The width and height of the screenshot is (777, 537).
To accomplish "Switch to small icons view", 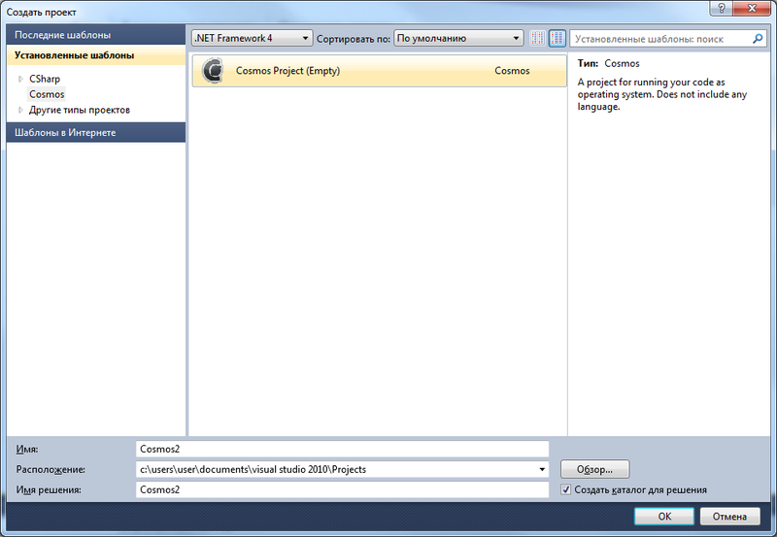I will (537, 38).
